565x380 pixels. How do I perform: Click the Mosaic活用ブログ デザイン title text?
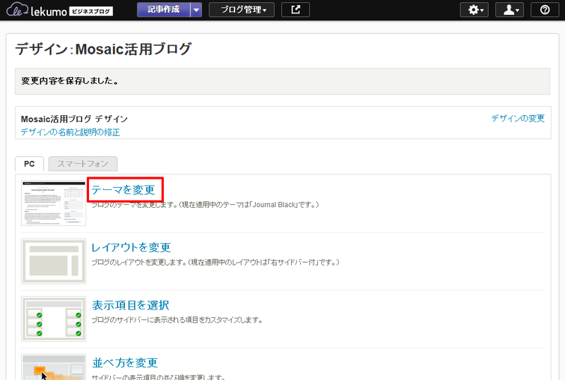[x=74, y=119]
